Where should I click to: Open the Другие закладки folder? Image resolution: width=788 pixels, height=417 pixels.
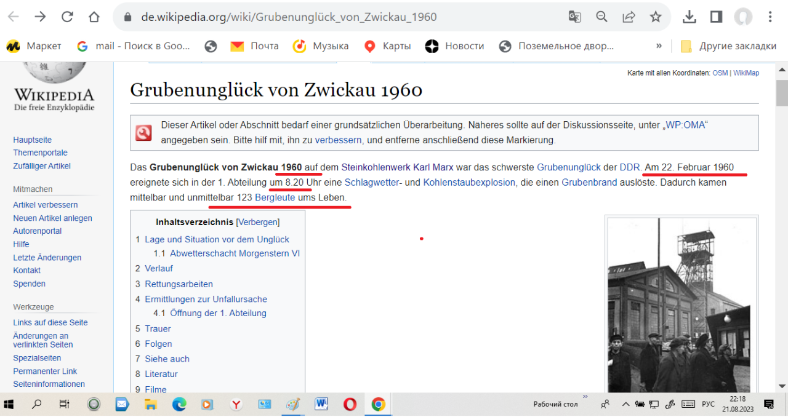729,46
